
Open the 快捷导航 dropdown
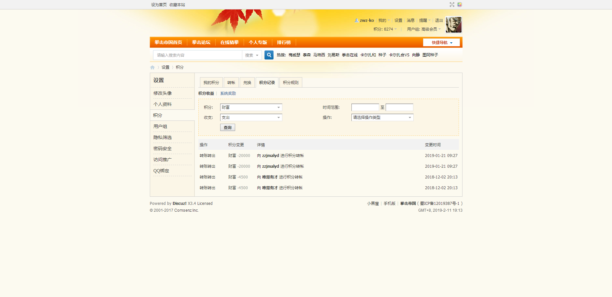tap(441, 42)
